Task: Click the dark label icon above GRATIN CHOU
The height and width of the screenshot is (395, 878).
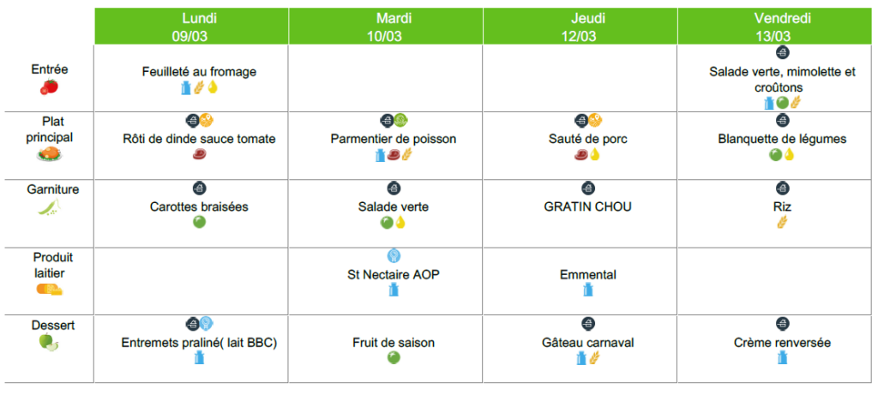Action: click(587, 188)
